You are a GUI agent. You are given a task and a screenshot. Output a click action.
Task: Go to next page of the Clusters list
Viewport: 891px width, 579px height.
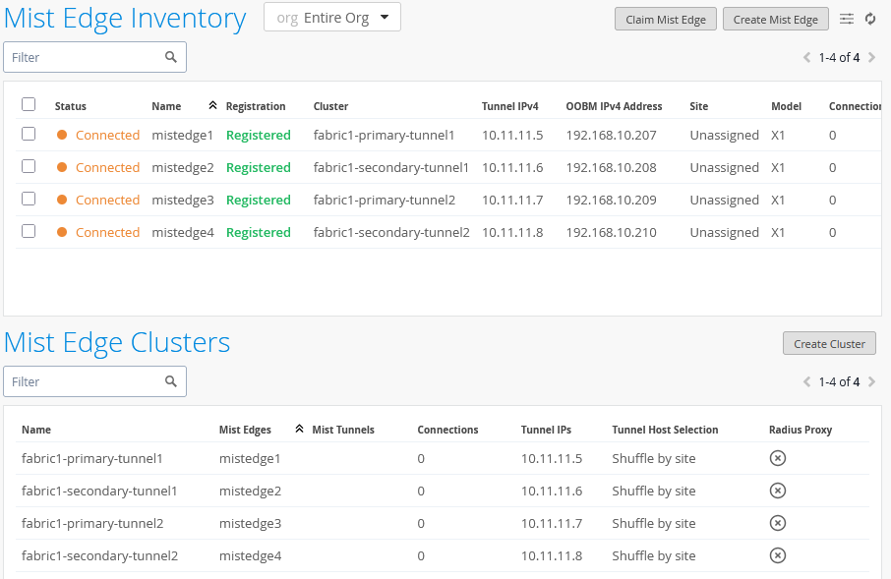pos(872,382)
